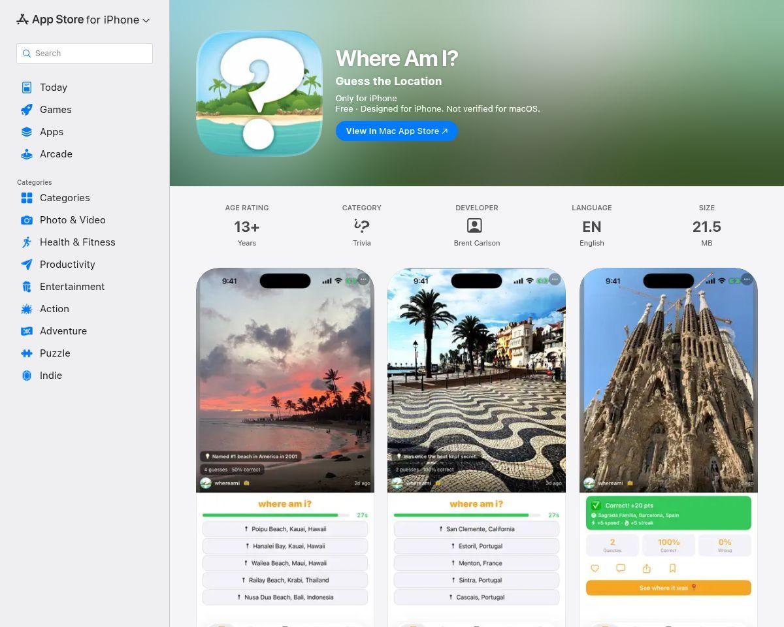Choose the Photo & Video camera icon
This screenshot has height=627, width=784.
click(27, 220)
